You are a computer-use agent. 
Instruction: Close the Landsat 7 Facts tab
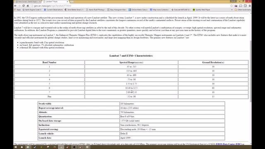(x=67, y=2)
